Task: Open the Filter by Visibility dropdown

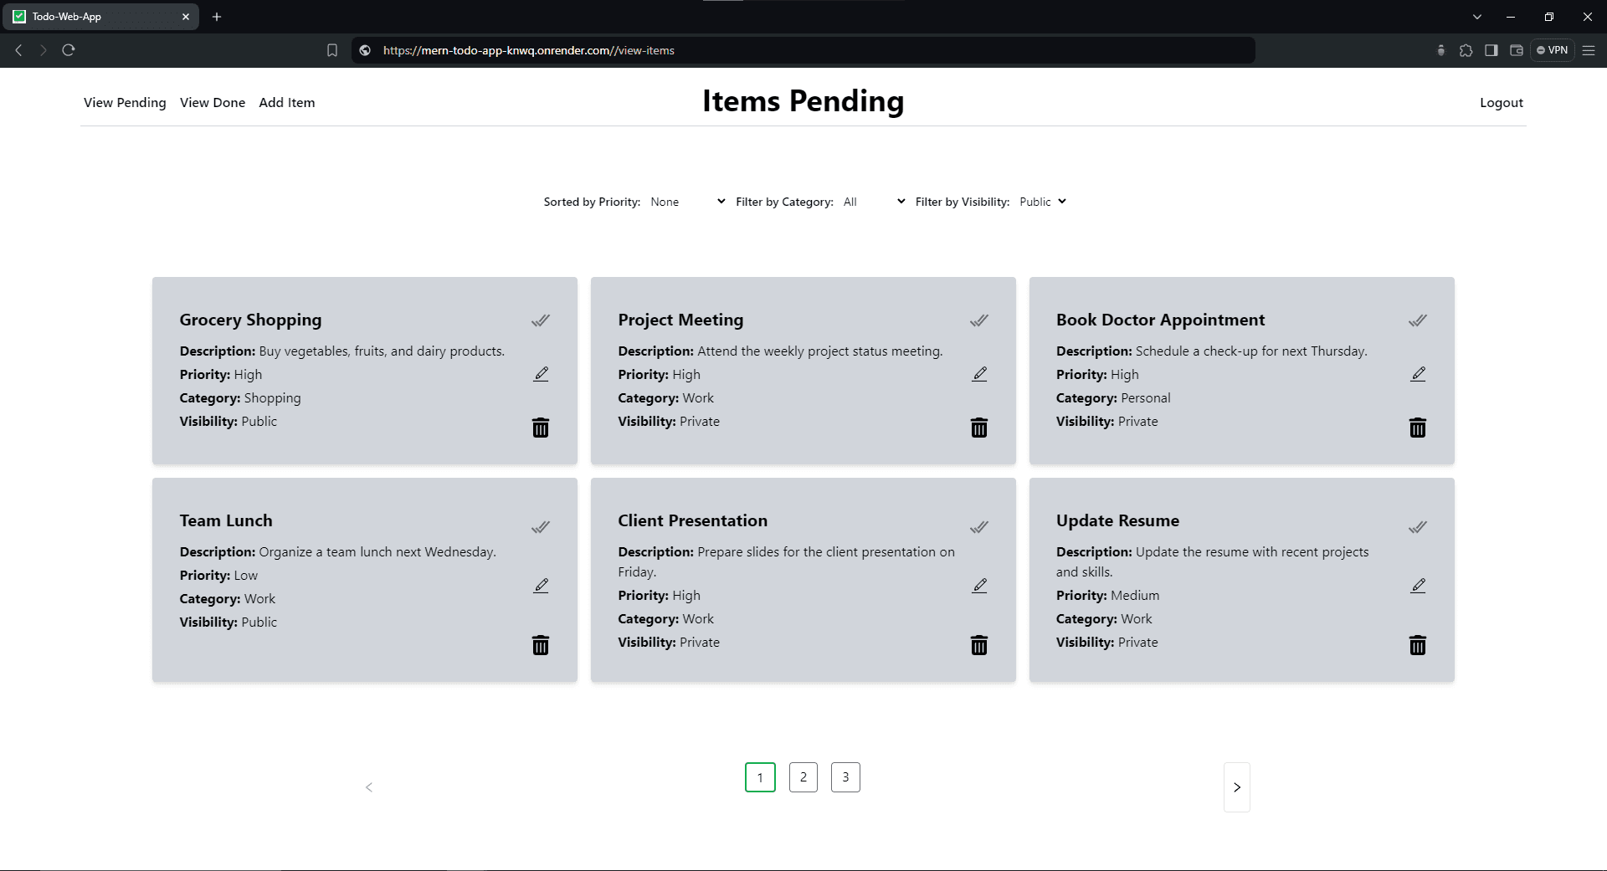Action: click(x=1042, y=202)
